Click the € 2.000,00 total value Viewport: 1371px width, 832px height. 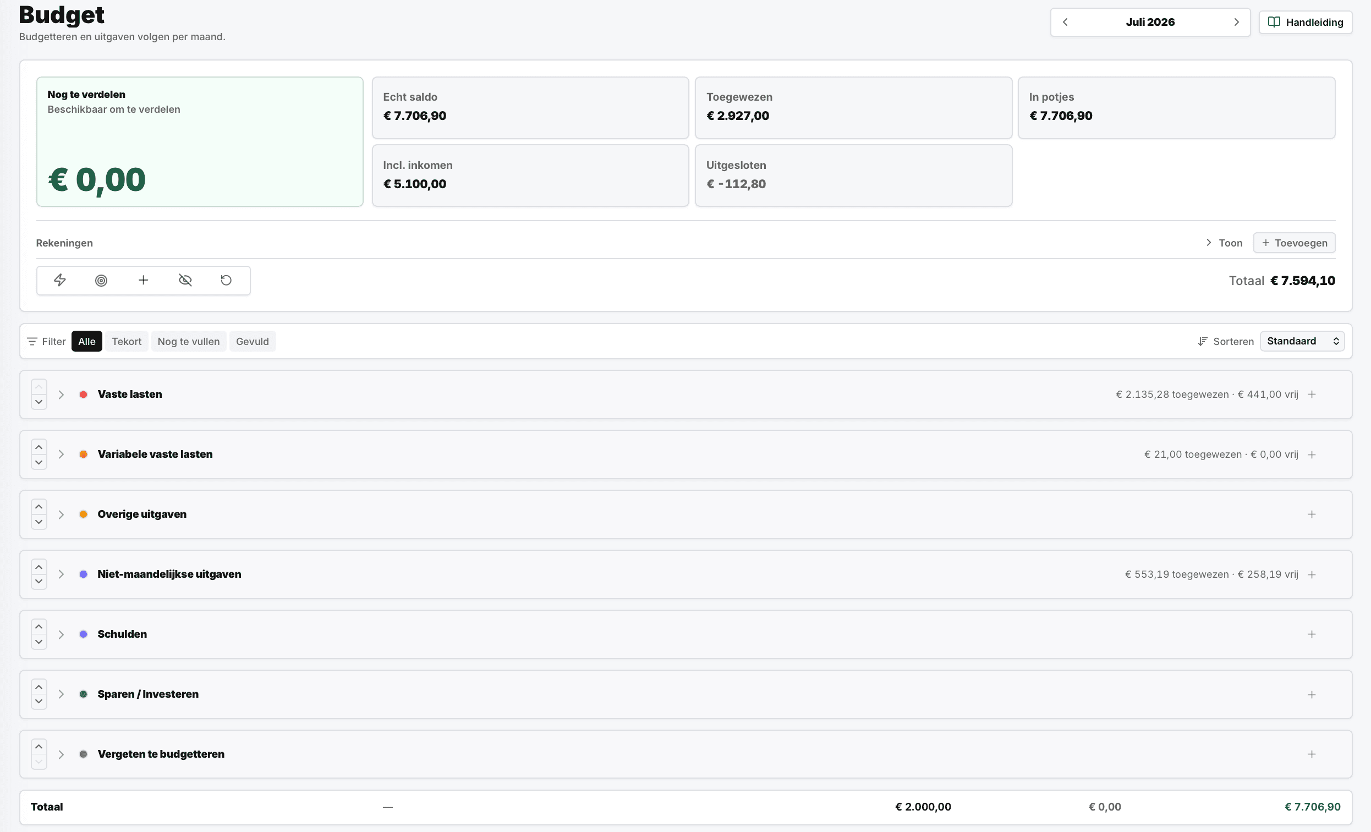pos(923,807)
